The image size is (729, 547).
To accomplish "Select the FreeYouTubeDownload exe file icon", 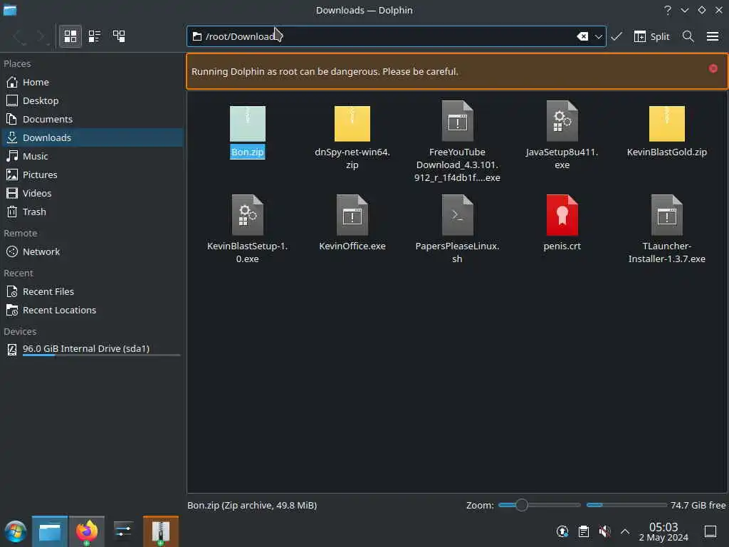I will click(x=458, y=121).
